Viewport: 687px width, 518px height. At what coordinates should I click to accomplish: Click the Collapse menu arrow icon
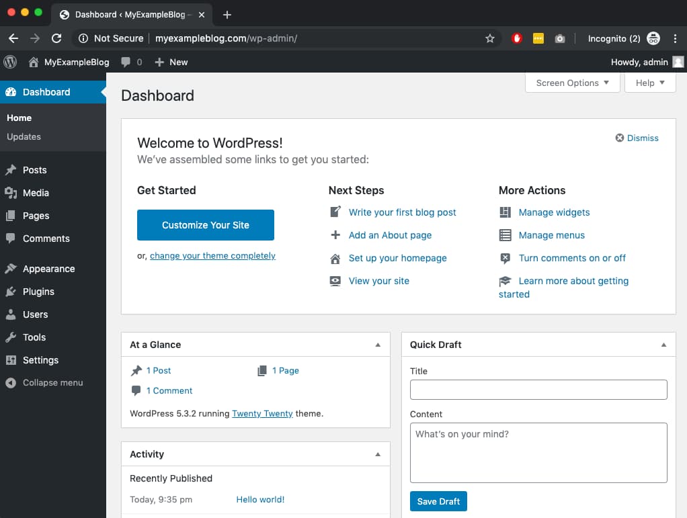11,383
